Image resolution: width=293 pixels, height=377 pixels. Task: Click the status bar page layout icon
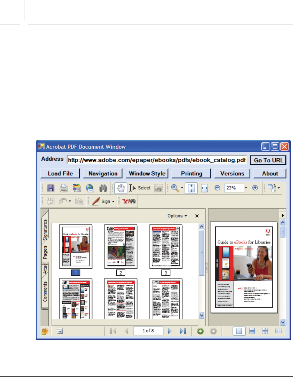click(59, 331)
